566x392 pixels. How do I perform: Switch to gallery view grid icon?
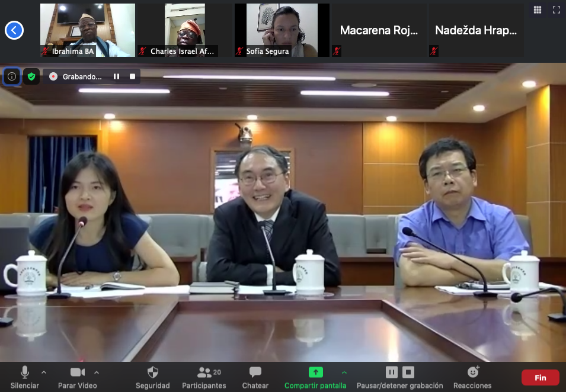pyautogui.click(x=538, y=9)
